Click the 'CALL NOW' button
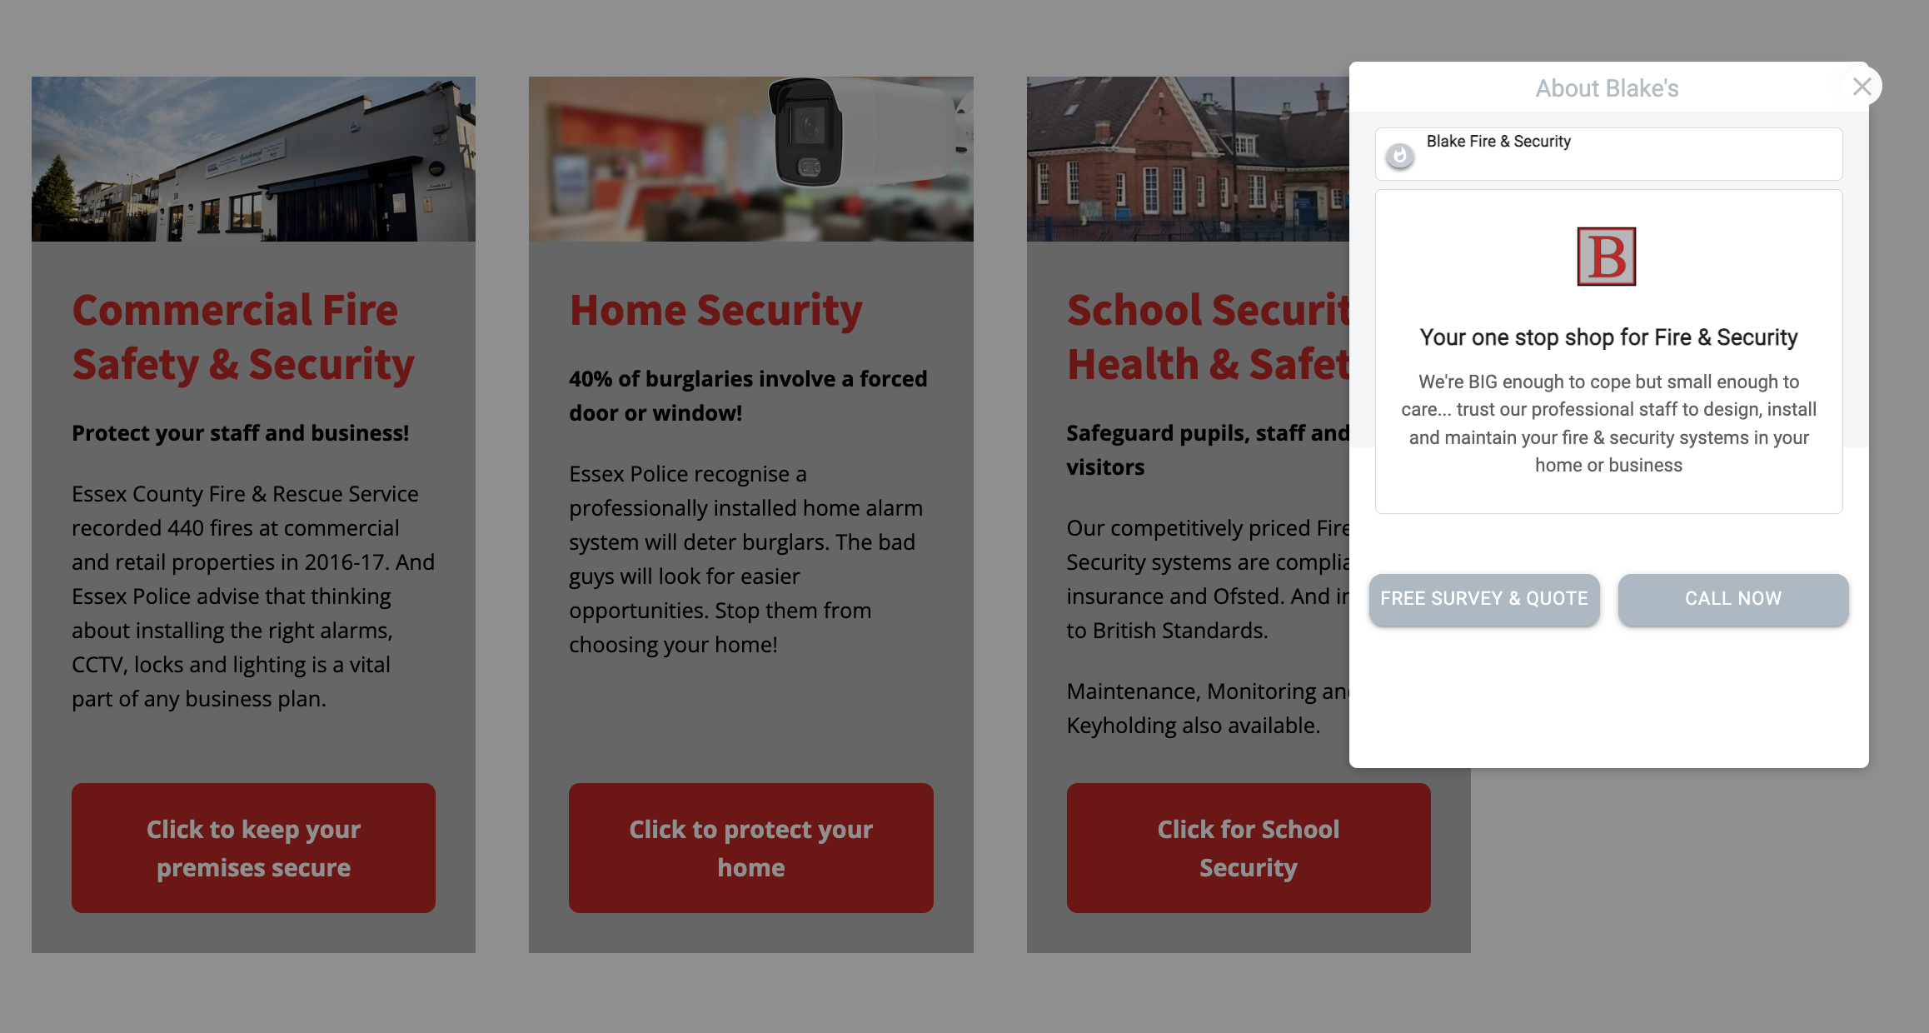Image resolution: width=1929 pixels, height=1033 pixels. click(x=1732, y=598)
